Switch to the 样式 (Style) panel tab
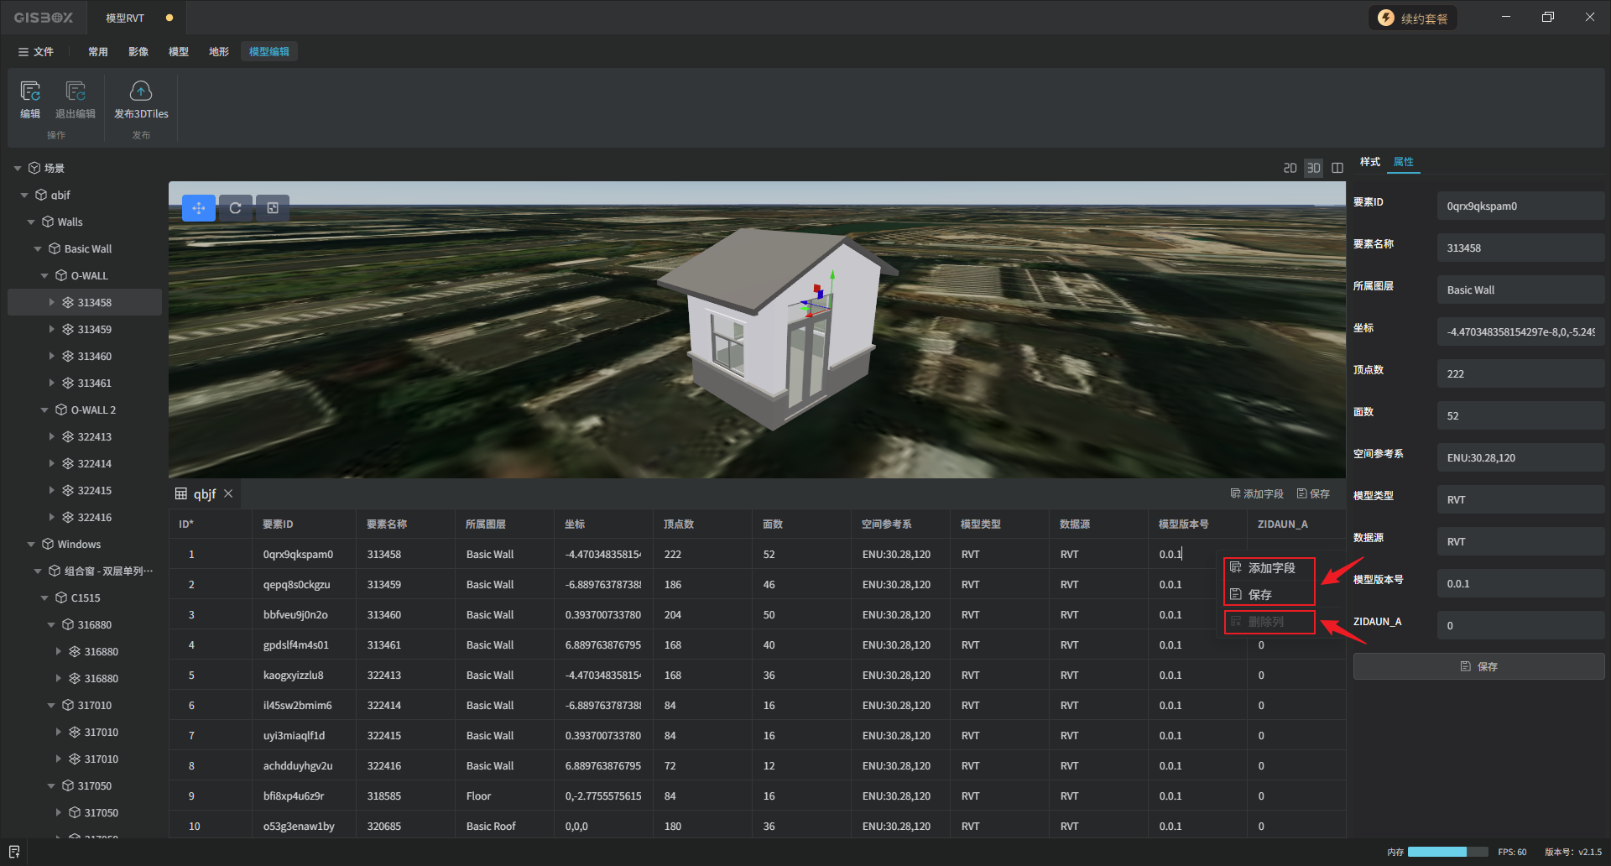The width and height of the screenshot is (1611, 866). 1369,162
